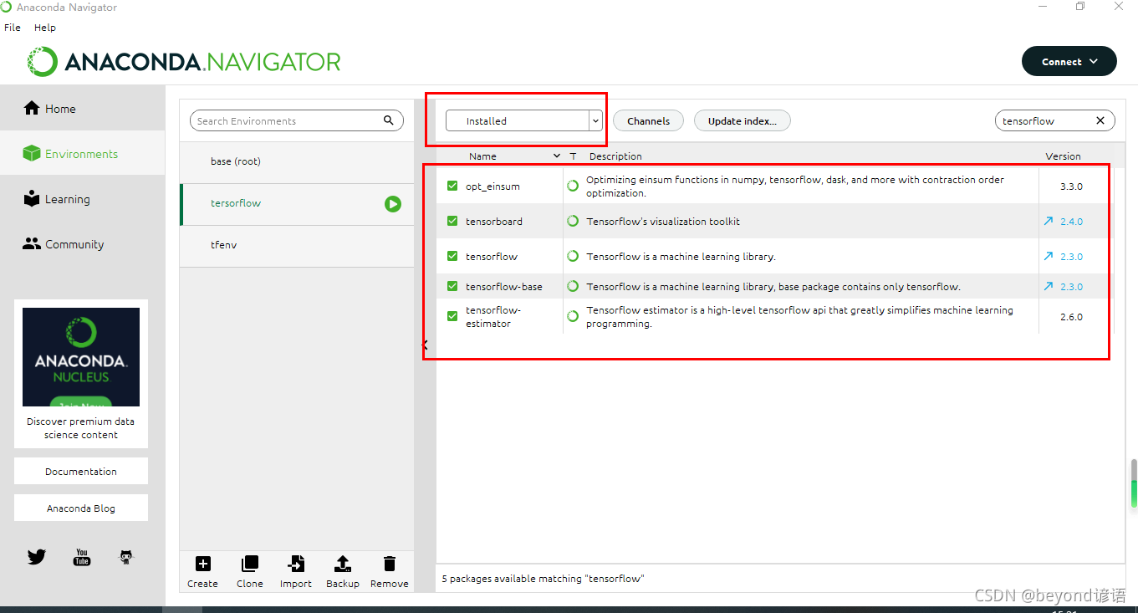Click the Community people icon
This screenshot has height=613, width=1138.
click(x=32, y=244)
